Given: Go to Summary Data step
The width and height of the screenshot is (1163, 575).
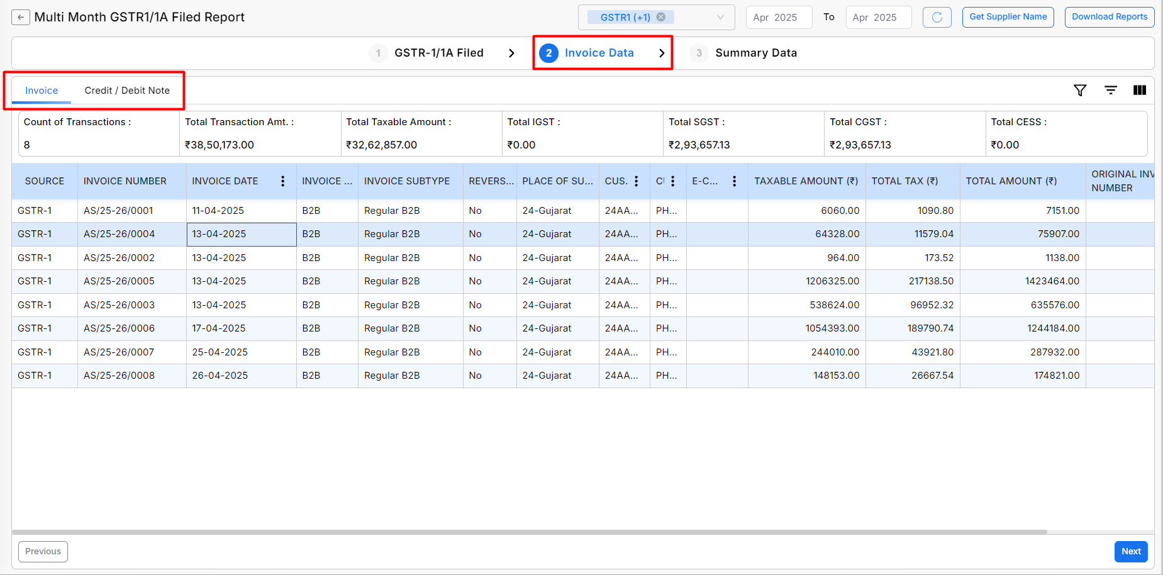Looking at the screenshot, I should click(755, 53).
